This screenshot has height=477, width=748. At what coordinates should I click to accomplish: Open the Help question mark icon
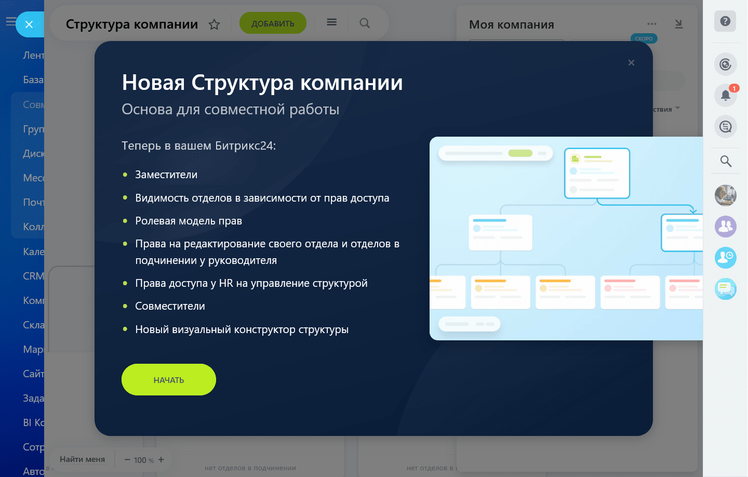coord(725,21)
